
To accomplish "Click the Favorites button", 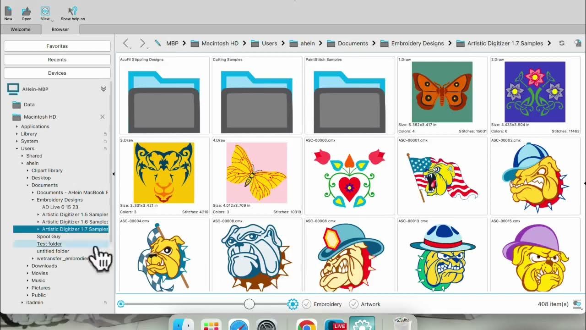I will (57, 46).
